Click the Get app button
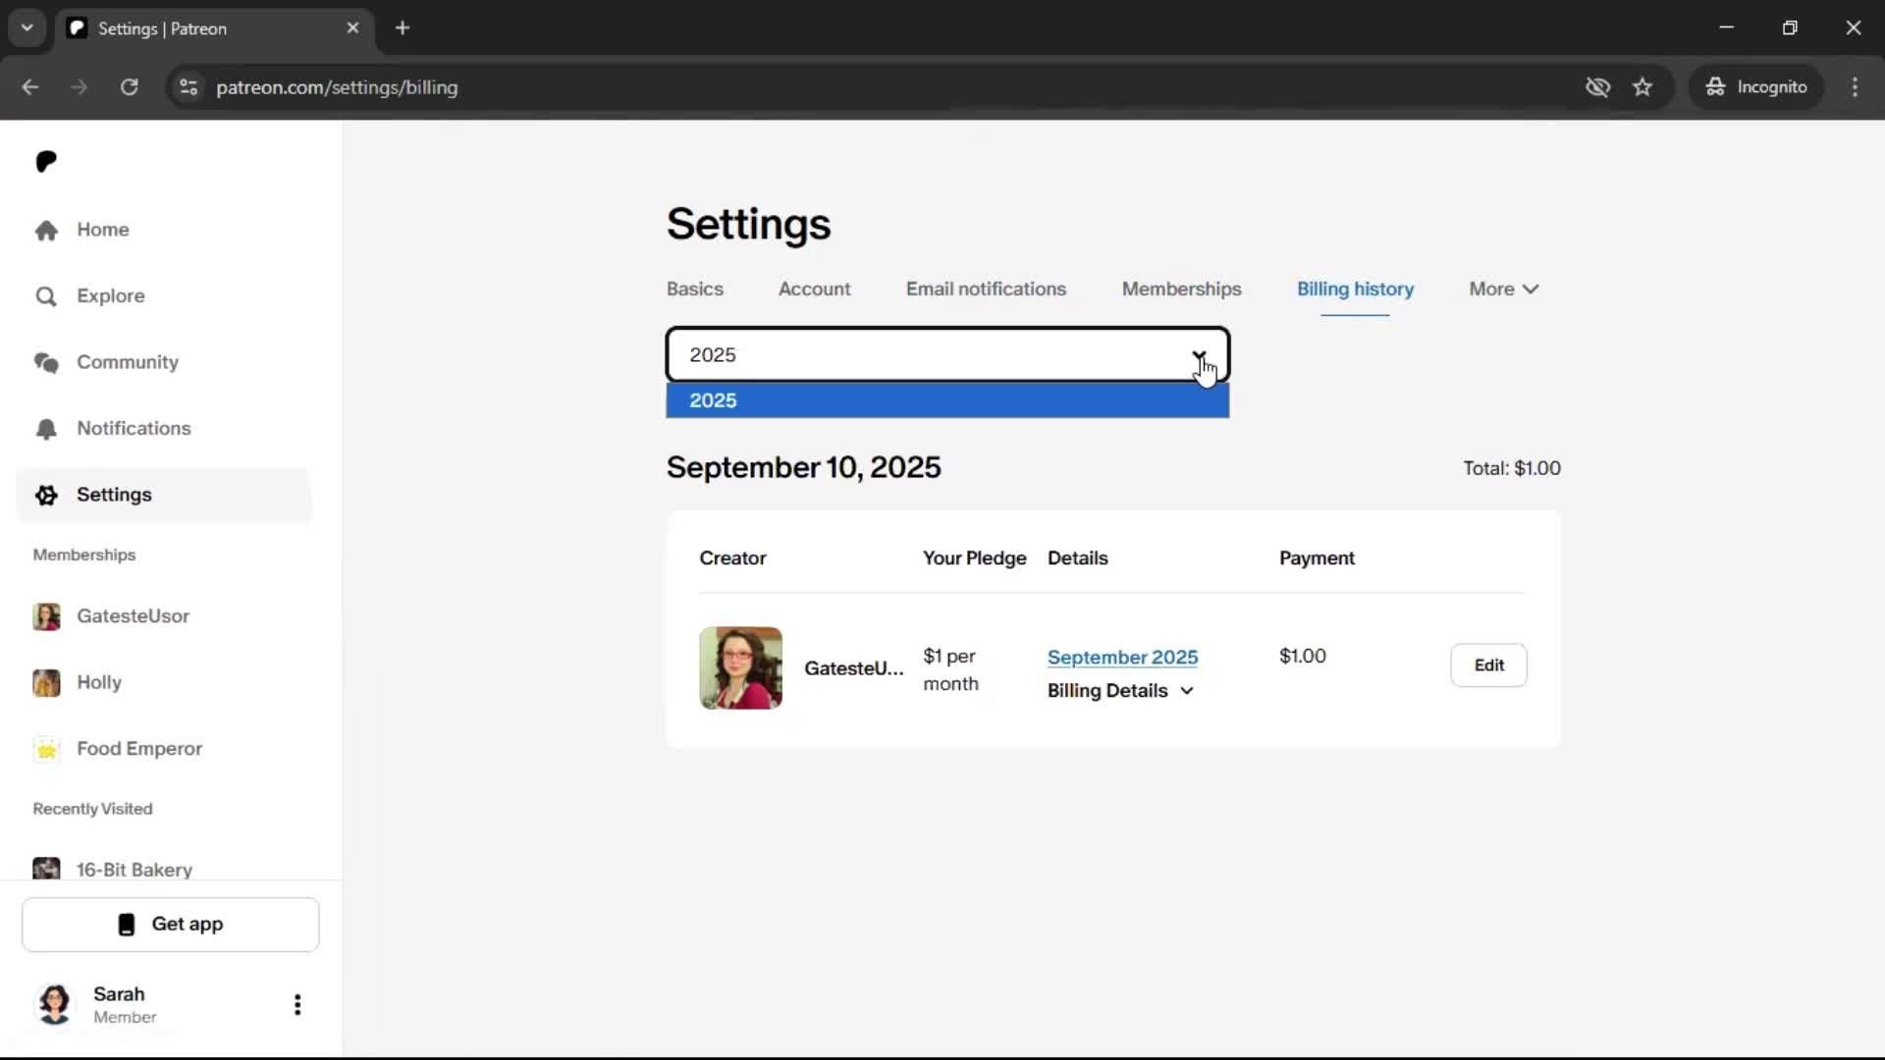The height and width of the screenshot is (1060, 1885). click(171, 925)
